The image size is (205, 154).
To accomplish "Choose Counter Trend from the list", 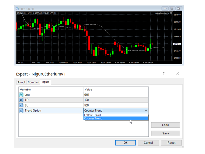I will [116, 118].
